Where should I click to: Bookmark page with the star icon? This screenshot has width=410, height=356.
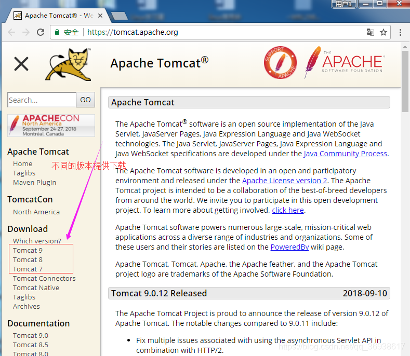[x=383, y=32]
